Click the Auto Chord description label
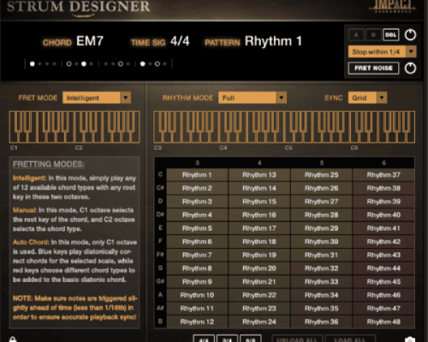The height and width of the screenshot is (342, 428). [31, 242]
